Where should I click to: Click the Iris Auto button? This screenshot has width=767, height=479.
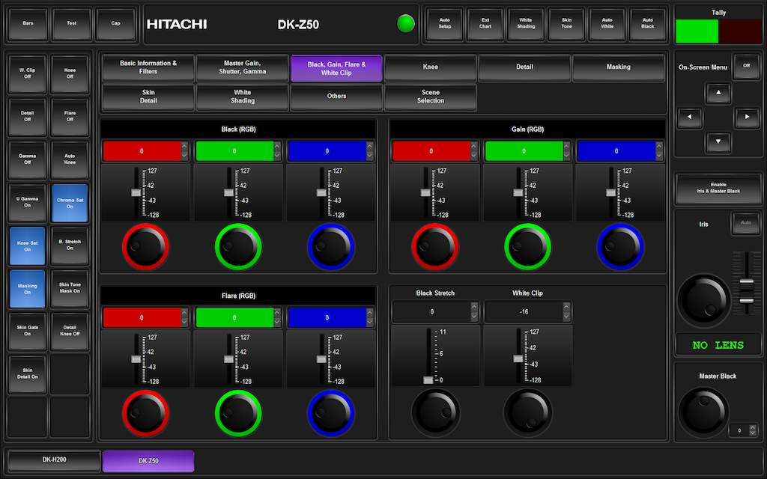coord(745,223)
